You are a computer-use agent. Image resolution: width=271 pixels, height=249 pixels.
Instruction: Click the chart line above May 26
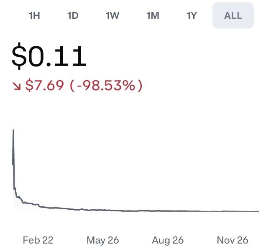pos(102,210)
